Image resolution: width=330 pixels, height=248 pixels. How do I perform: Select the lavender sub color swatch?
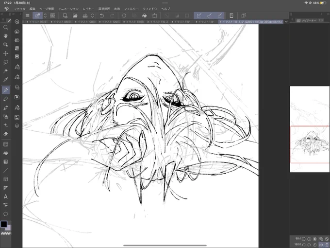[x=8, y=228]
